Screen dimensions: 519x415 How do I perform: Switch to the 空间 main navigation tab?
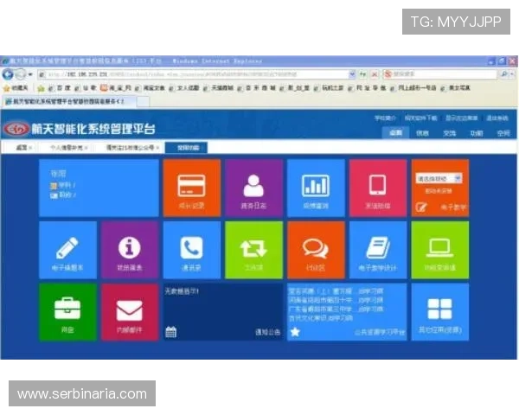click(x=503, y=133)
